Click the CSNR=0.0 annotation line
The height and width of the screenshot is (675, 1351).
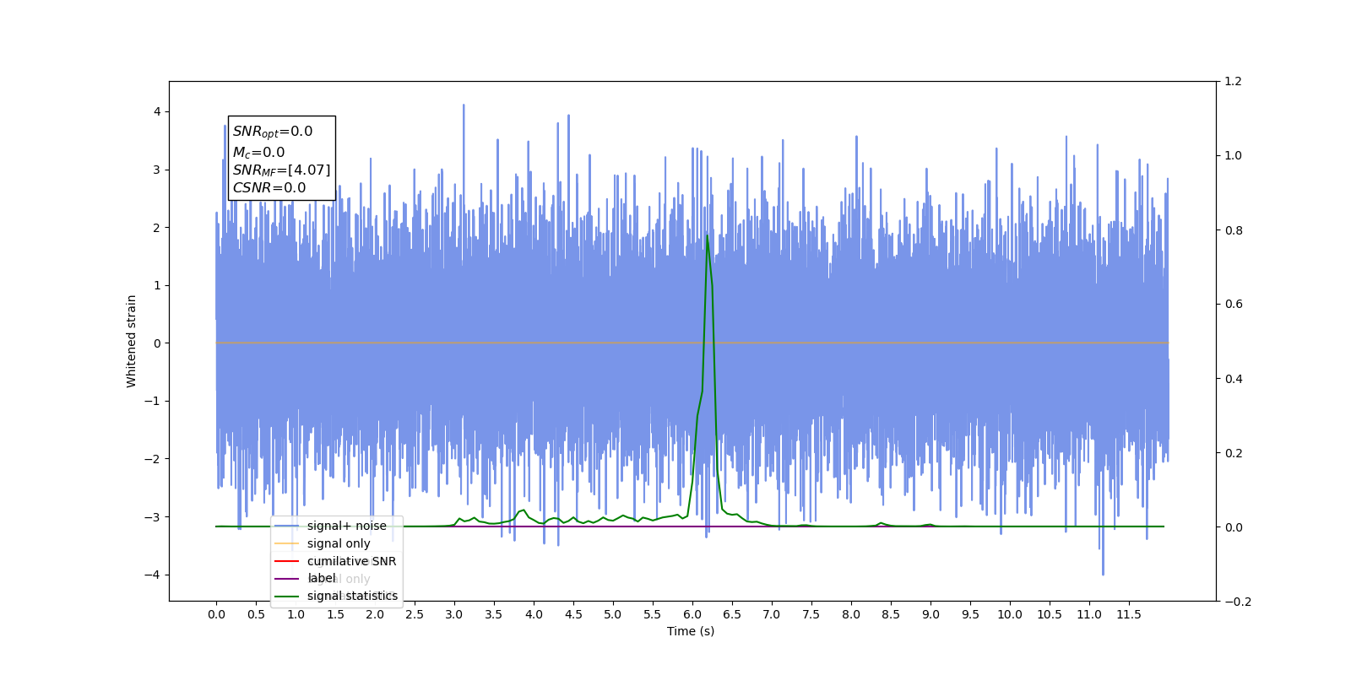click(269, 188)
